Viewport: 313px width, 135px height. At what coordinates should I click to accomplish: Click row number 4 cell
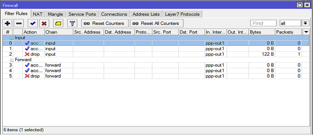(8, 70)
